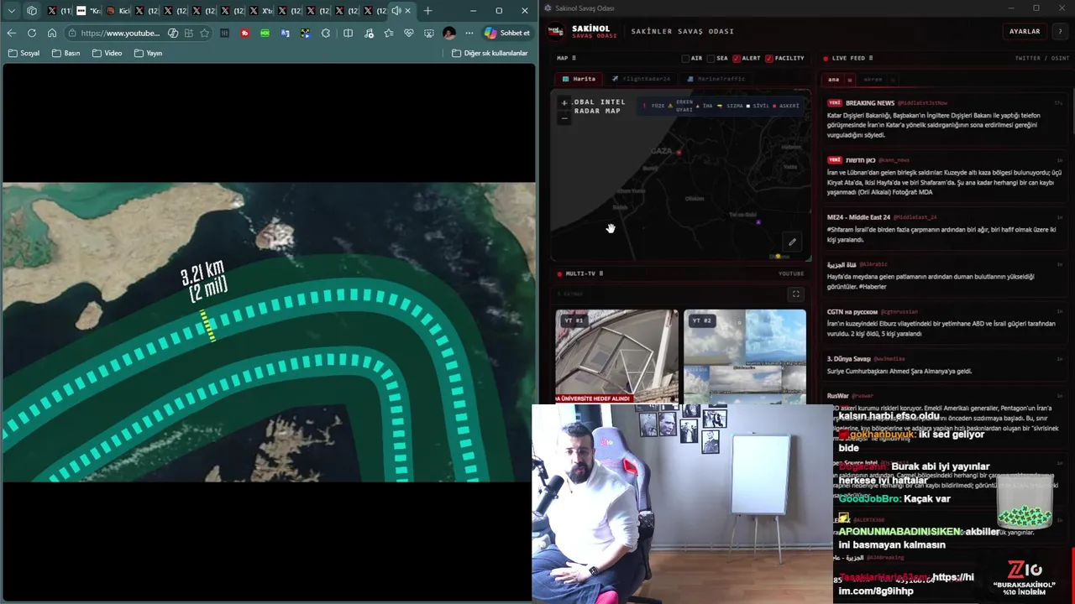
Task: Click the browser back arrow
Action: pos(12,33)
